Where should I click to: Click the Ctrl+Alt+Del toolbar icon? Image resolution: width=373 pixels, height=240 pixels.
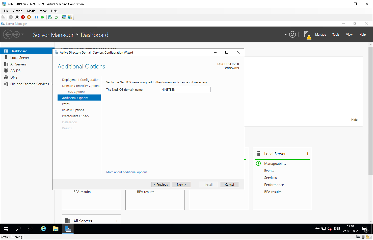(x=4, y=17)
